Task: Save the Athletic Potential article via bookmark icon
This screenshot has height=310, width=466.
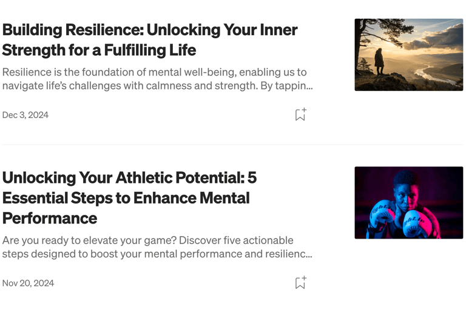Action: pos(300,283)
